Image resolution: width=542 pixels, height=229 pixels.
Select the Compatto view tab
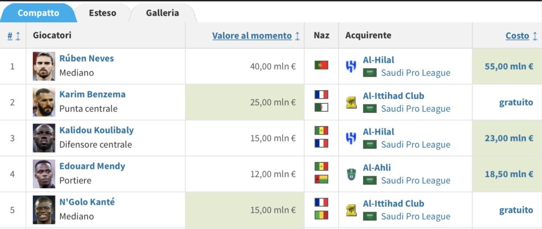pyautogui.click(x=38, y=13)
